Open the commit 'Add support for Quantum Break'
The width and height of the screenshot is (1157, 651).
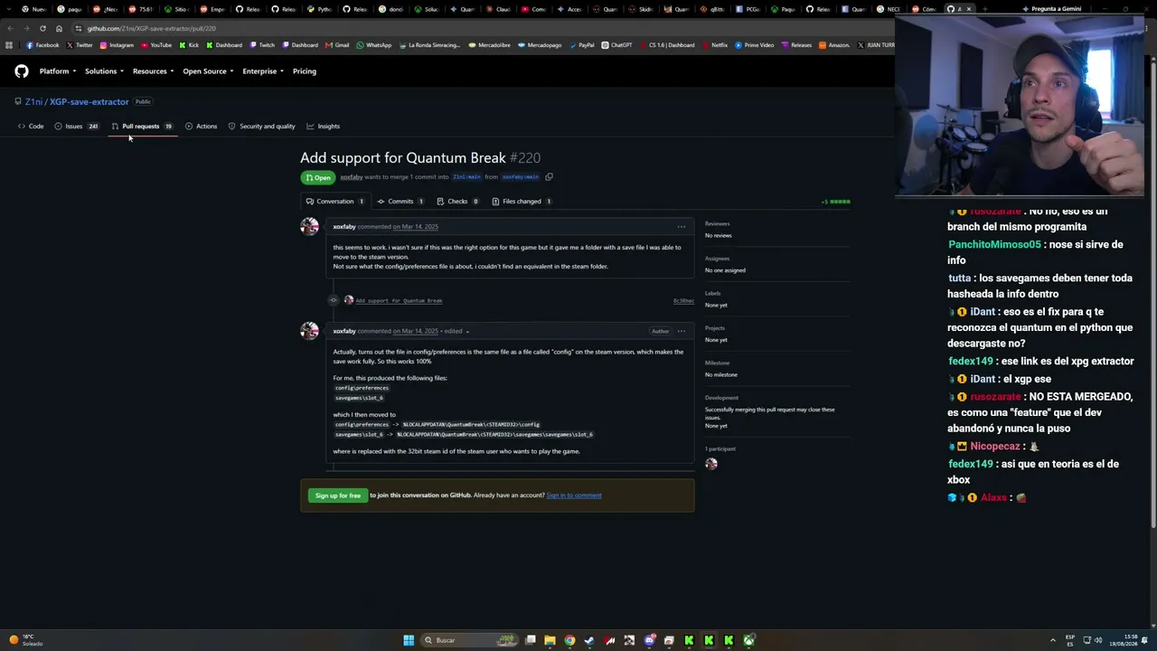tap(399, 301)
